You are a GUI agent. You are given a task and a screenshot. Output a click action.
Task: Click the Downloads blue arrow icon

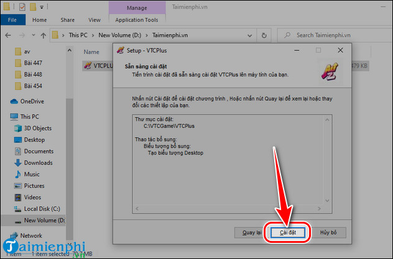pyautogui.click(x=18, y=163)
